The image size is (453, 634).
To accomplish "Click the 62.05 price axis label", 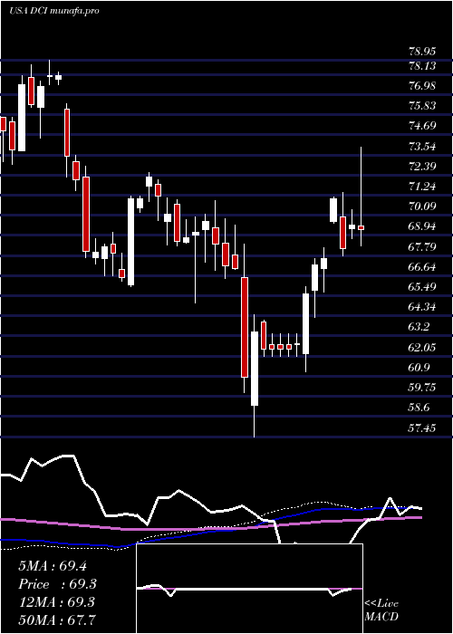I will pos(423,347).
